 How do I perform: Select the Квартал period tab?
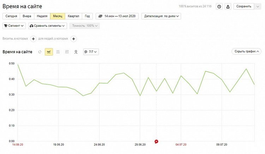[73, 16]
